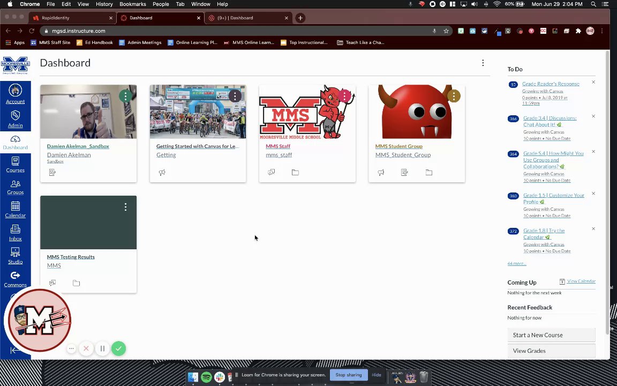Open files icon on MMS Student Group card
The image size is (617, 386).
pos(429,173)
